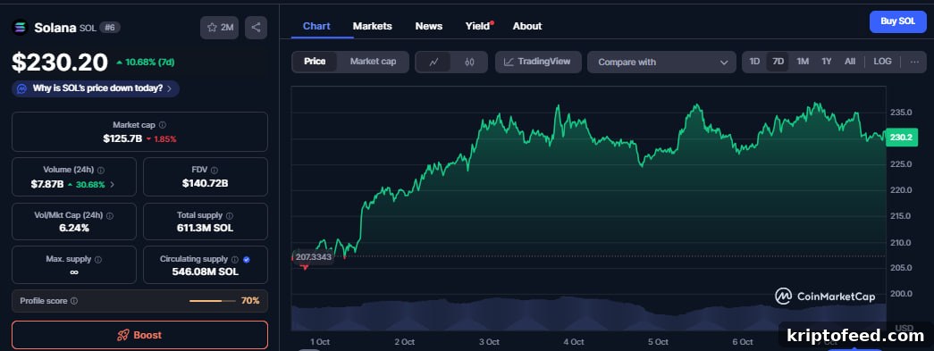
Task: Click FDV info icon
Action: point(215,171)
